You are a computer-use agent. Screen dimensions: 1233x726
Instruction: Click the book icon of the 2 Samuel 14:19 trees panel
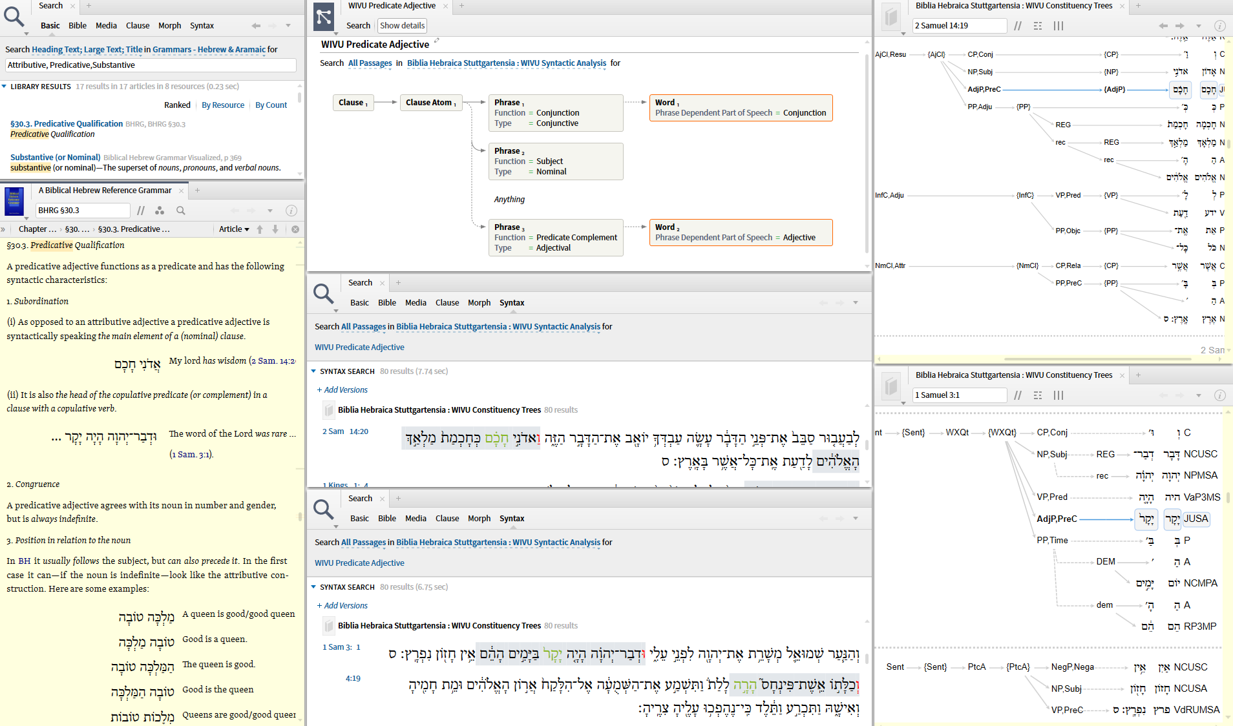pyautogui.click(x=892, y=17)
